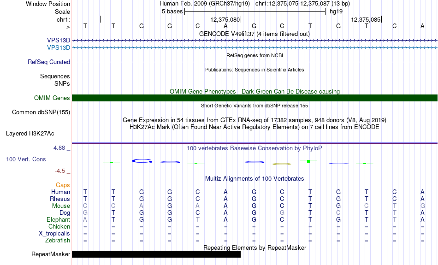Click the Sequences SNPs track label

pos(55,80)
